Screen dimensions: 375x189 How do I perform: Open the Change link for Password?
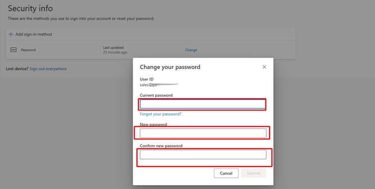coord(191,50)
